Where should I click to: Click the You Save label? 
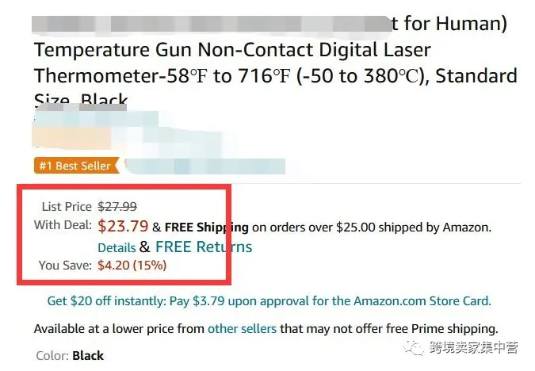pyautogui.click(x=65, y=266)
